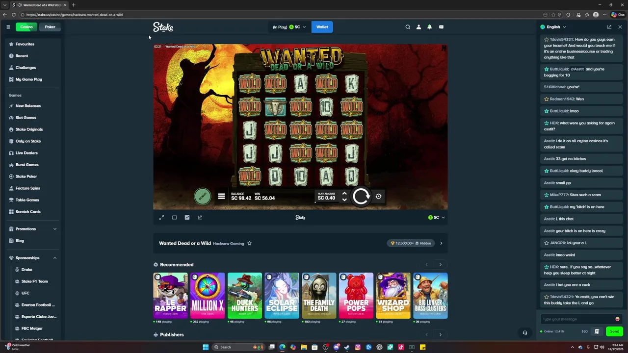Open Instagram from the taskbar

pyautogui.click(x=358, y=347)
